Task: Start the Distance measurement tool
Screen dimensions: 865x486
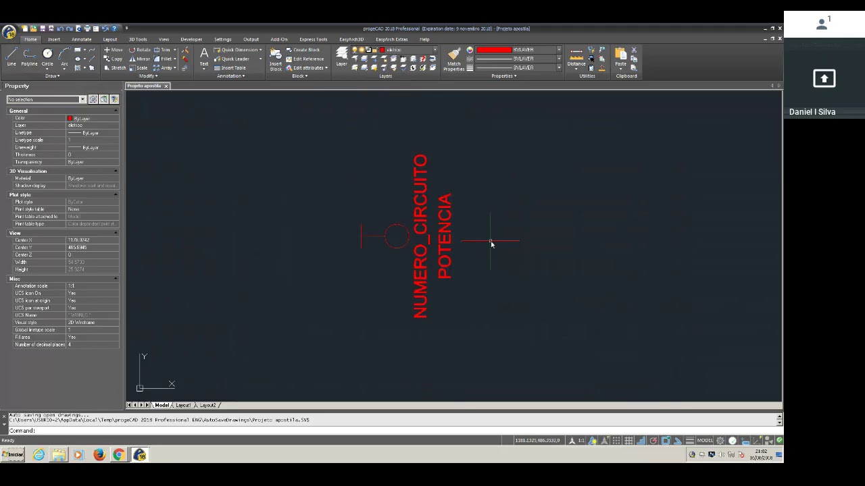Action: [x=576, y=57]
